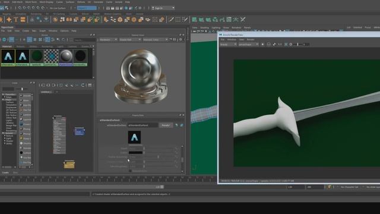
Task: Click No Live Surface field
Action: pos(58,8)
